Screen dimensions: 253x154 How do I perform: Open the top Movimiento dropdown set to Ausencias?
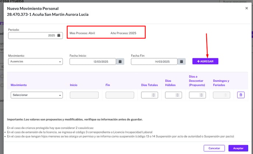click(35, 62)
